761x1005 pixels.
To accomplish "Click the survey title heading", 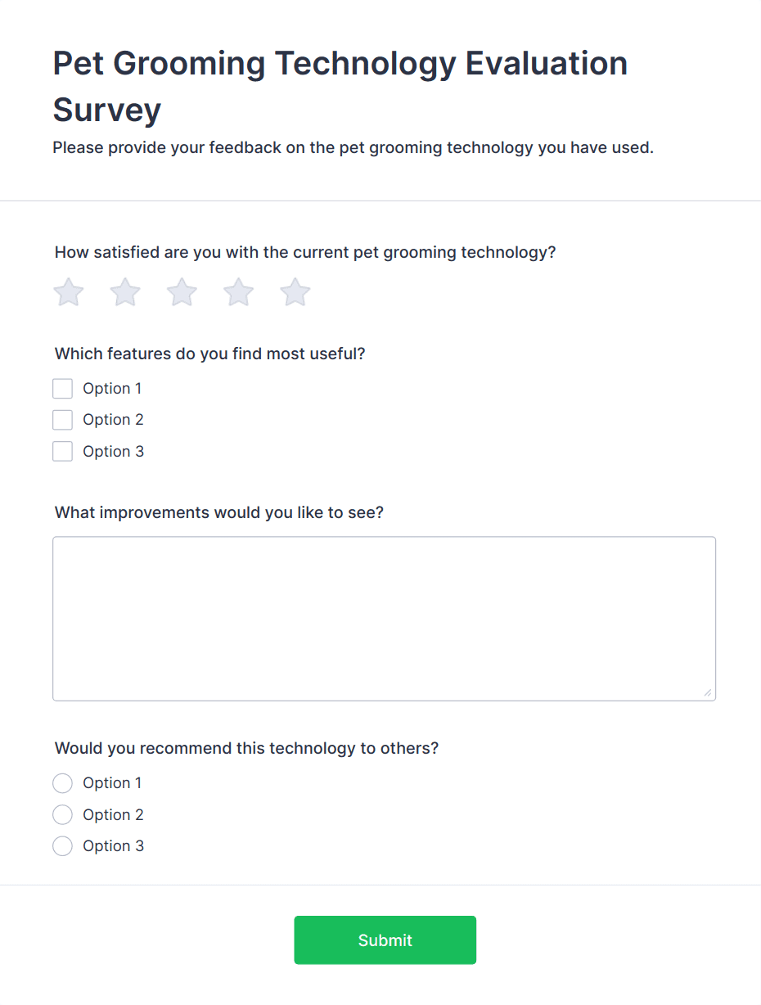I will 340,86.
